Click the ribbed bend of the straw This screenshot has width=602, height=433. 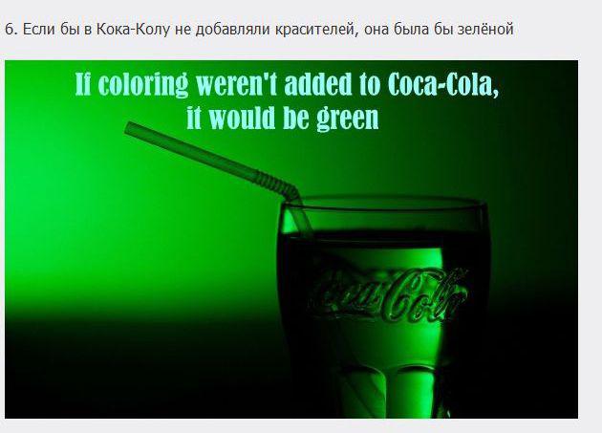pos(276,186)
